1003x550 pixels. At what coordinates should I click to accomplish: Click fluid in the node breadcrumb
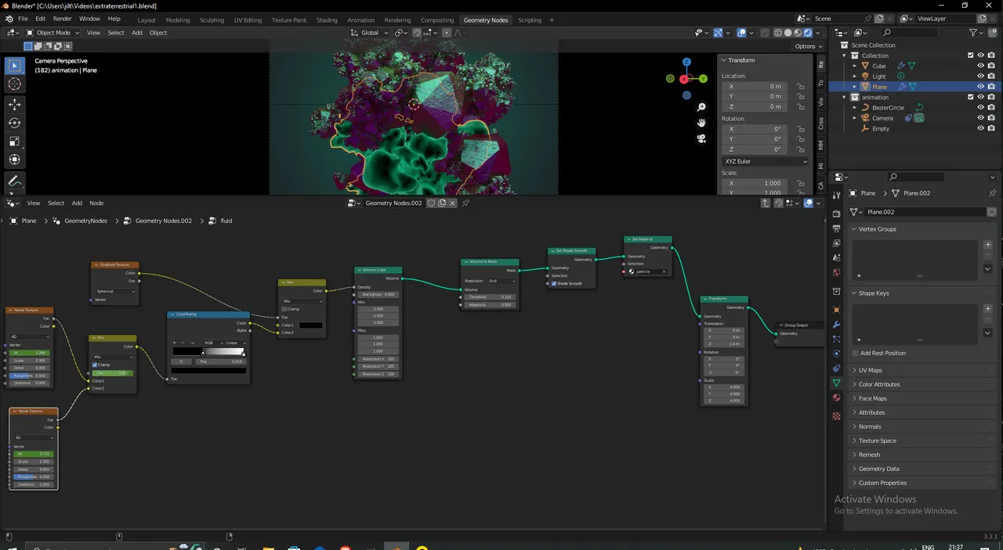coord(226,221)
